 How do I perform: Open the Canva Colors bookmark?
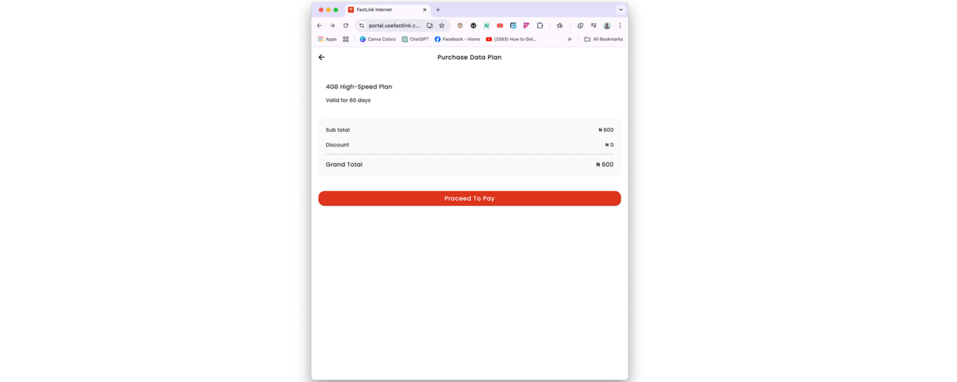378,39
